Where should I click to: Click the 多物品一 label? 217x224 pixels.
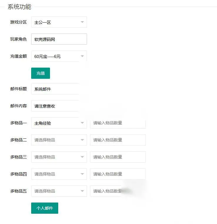pos(19,123)
